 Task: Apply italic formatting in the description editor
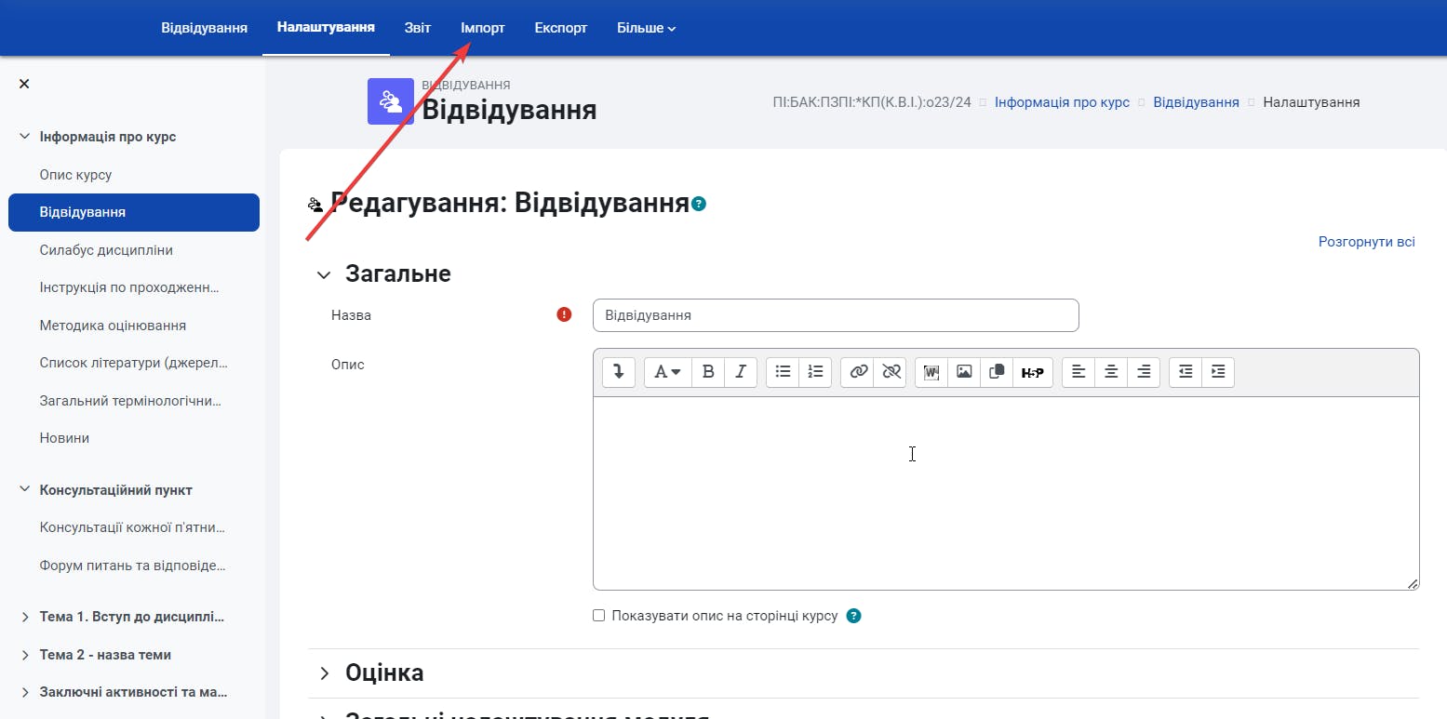[x=741, y=372]
